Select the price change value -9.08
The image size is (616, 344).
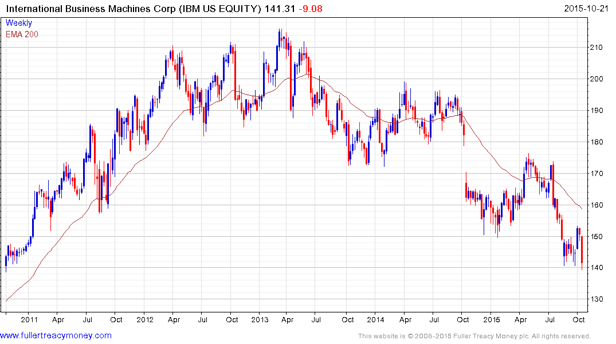[311, 9]
